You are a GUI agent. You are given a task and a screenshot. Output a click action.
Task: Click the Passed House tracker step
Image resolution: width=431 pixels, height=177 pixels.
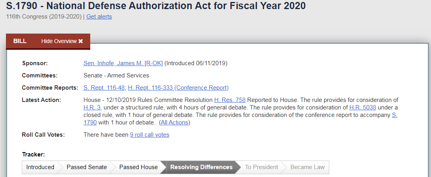pos(139,167)
